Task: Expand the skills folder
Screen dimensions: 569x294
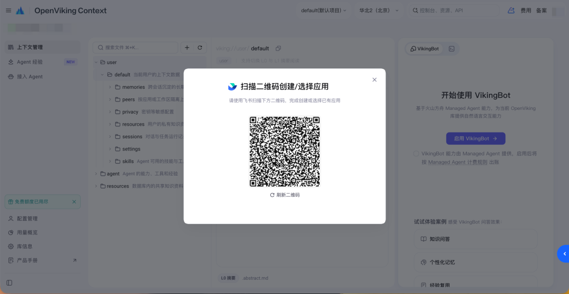Action: 110,161
